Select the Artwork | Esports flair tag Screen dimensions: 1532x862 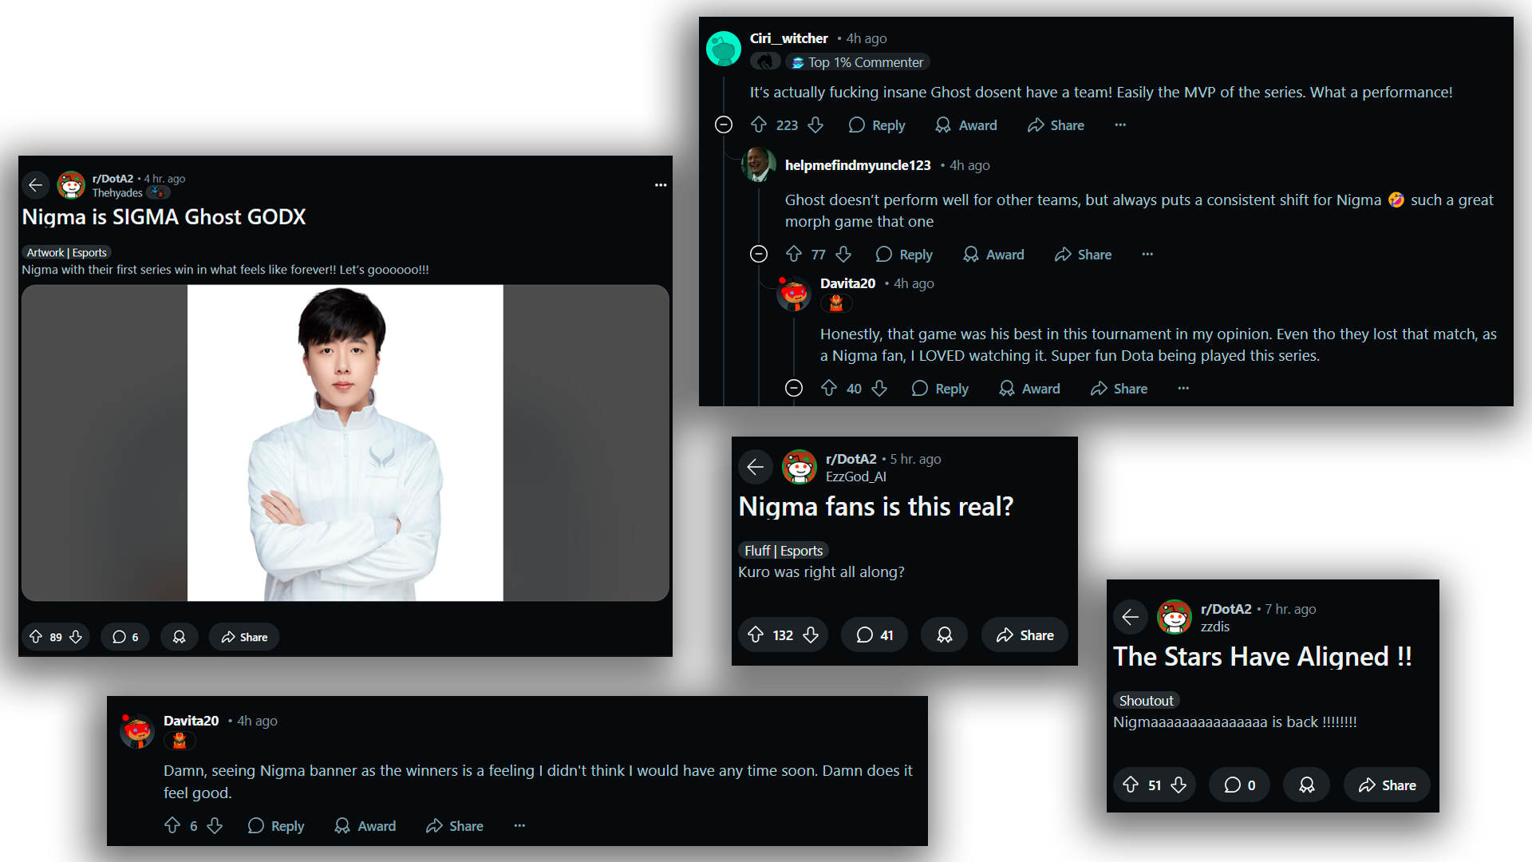point(66,253)
